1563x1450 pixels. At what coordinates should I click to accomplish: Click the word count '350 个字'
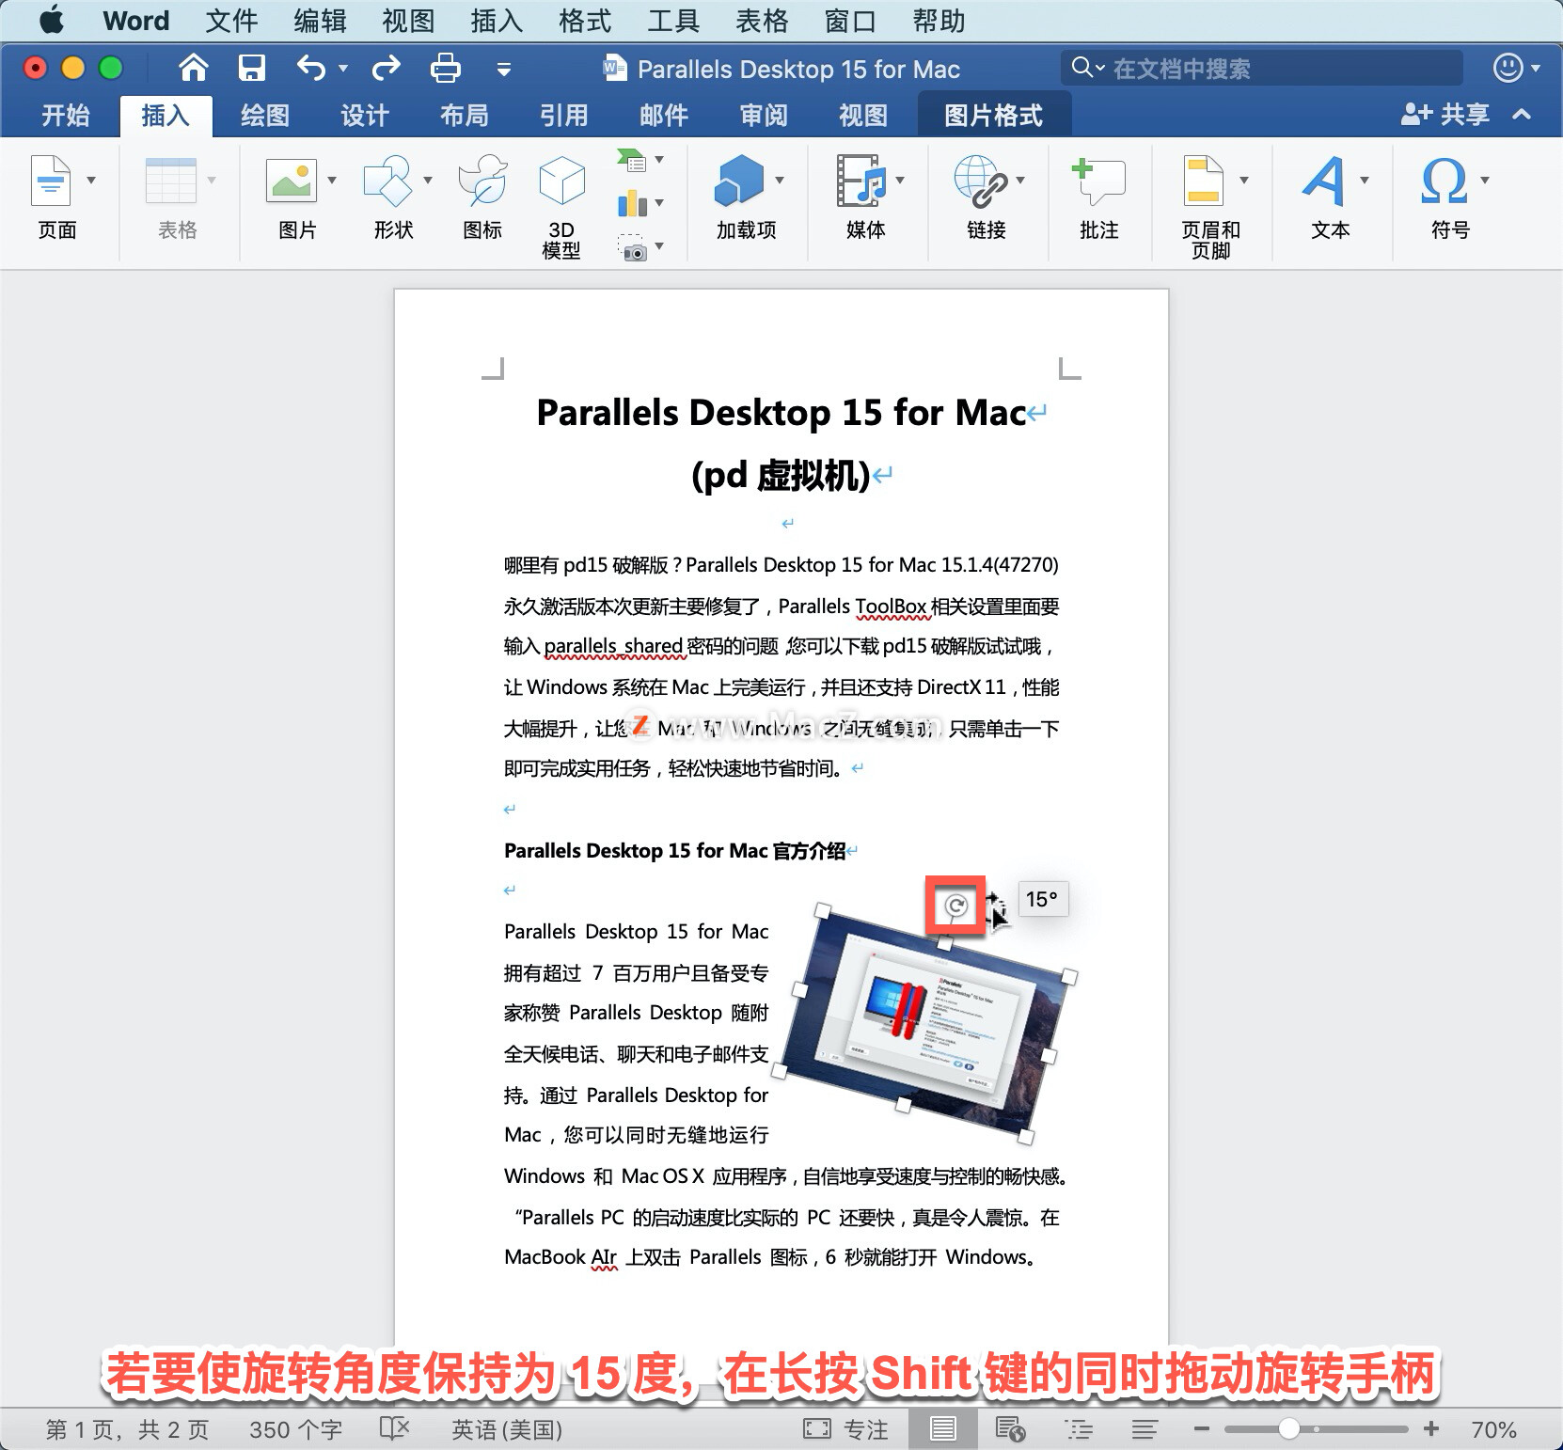click(x=295, y=1429)
